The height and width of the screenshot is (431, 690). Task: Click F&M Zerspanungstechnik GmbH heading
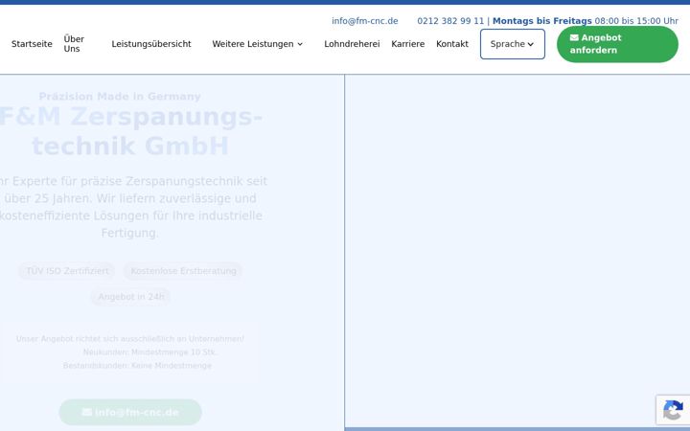tap(130, 131)
